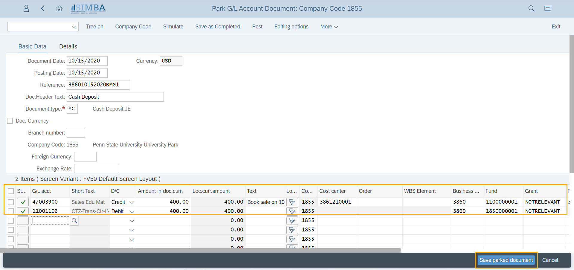This screenshot has width=574, height=270.
Task: Select the row checkbox for 47003900
Action: [11, 202]
